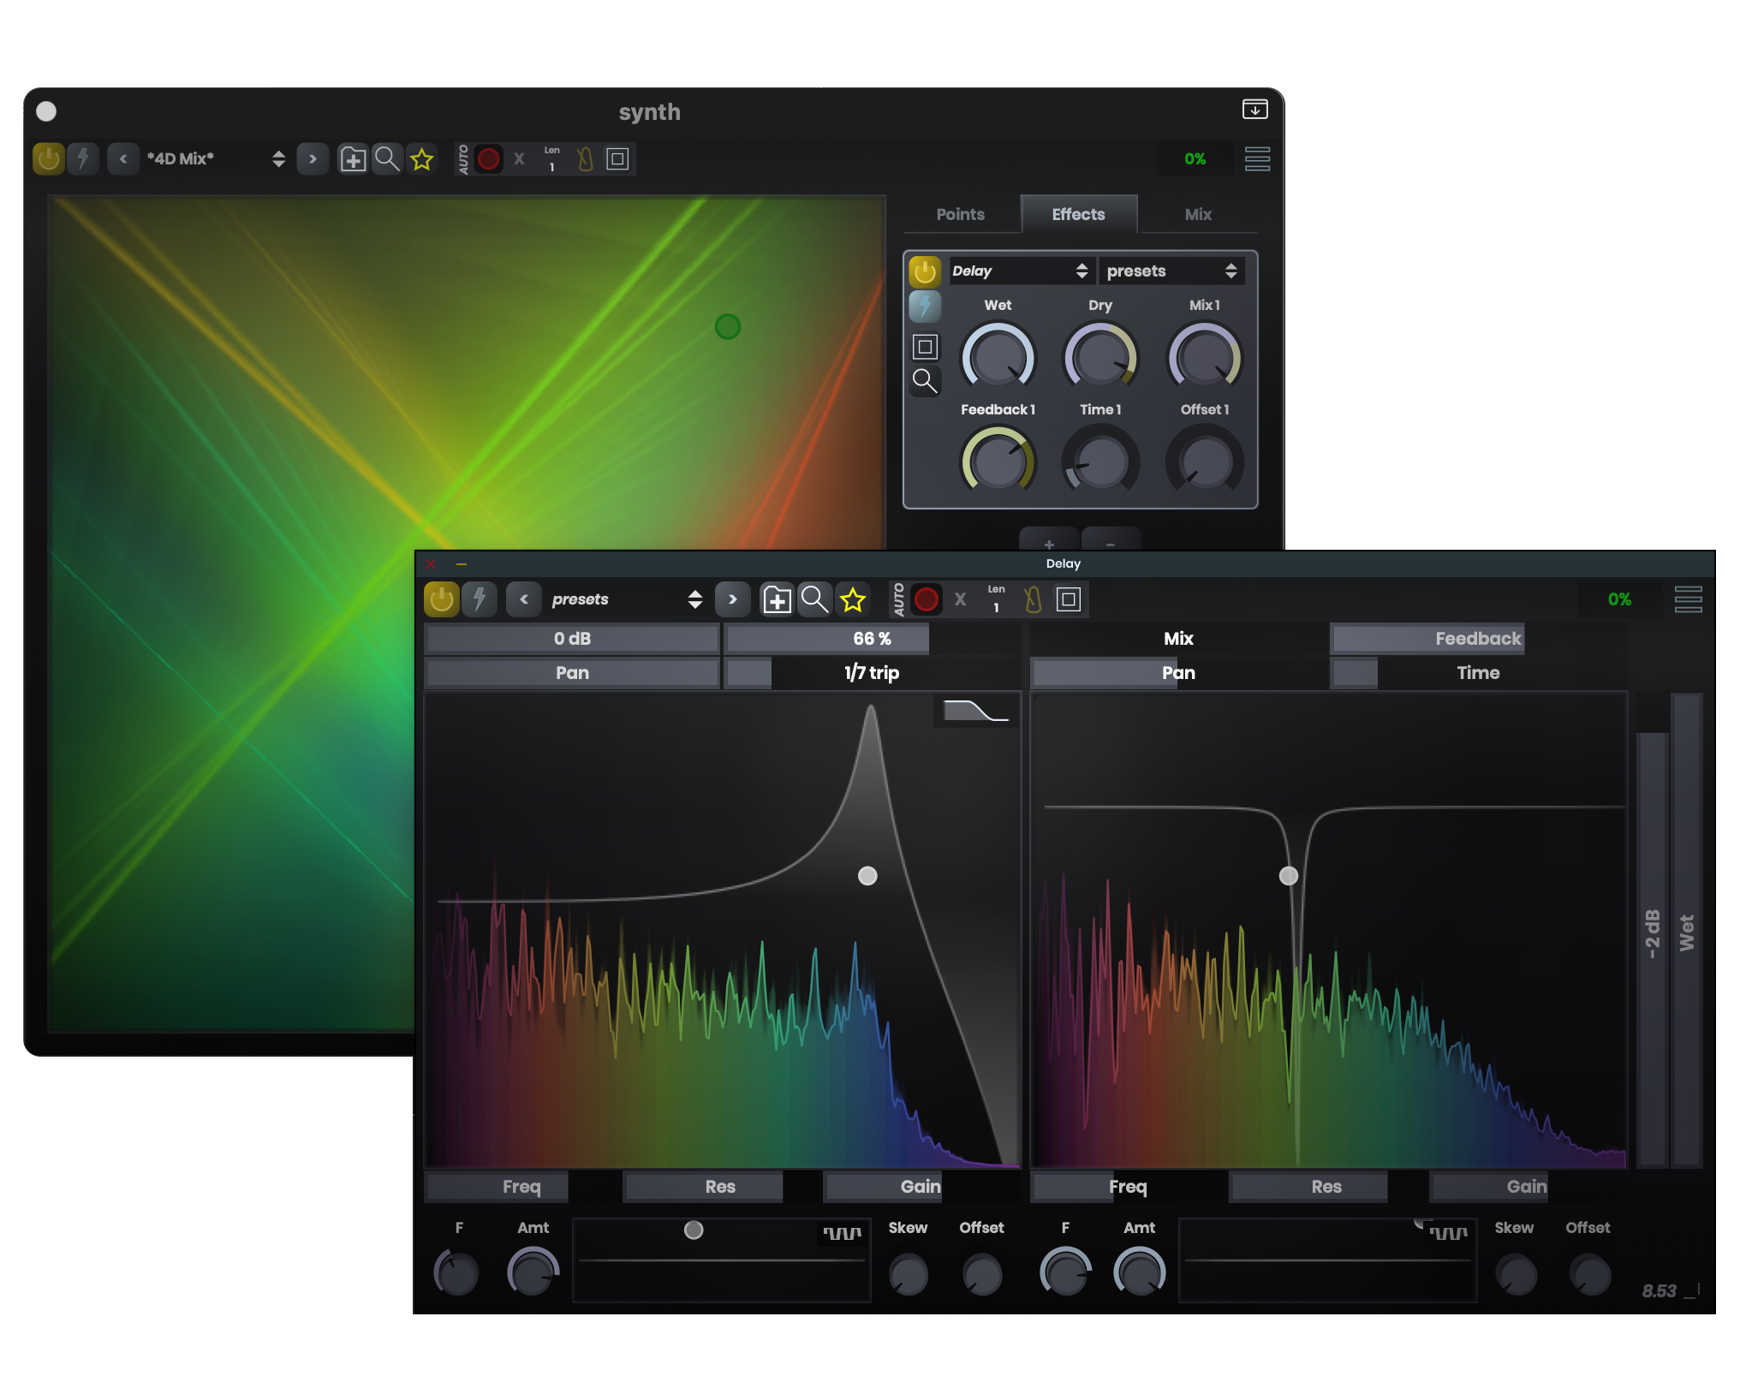Click left filter graph handle
The width and height of the screenshot is (1740, 1394).
pyautogui.click(x=867, y=875)
